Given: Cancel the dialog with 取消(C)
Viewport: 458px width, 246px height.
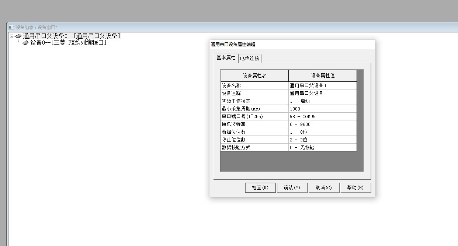Looking at the screenshot, I should tap(324, 187).
